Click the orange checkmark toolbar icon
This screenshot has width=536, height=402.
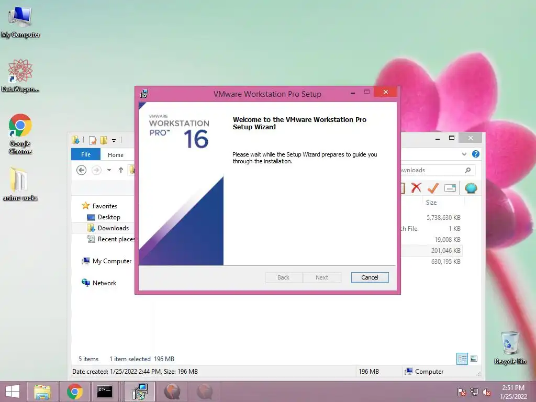[x=433, y=188]
